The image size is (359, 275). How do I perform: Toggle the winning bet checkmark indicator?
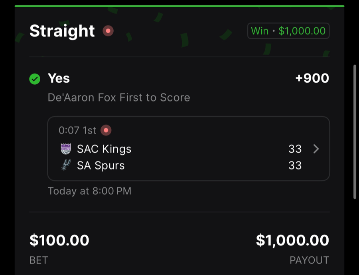(35, 79)
